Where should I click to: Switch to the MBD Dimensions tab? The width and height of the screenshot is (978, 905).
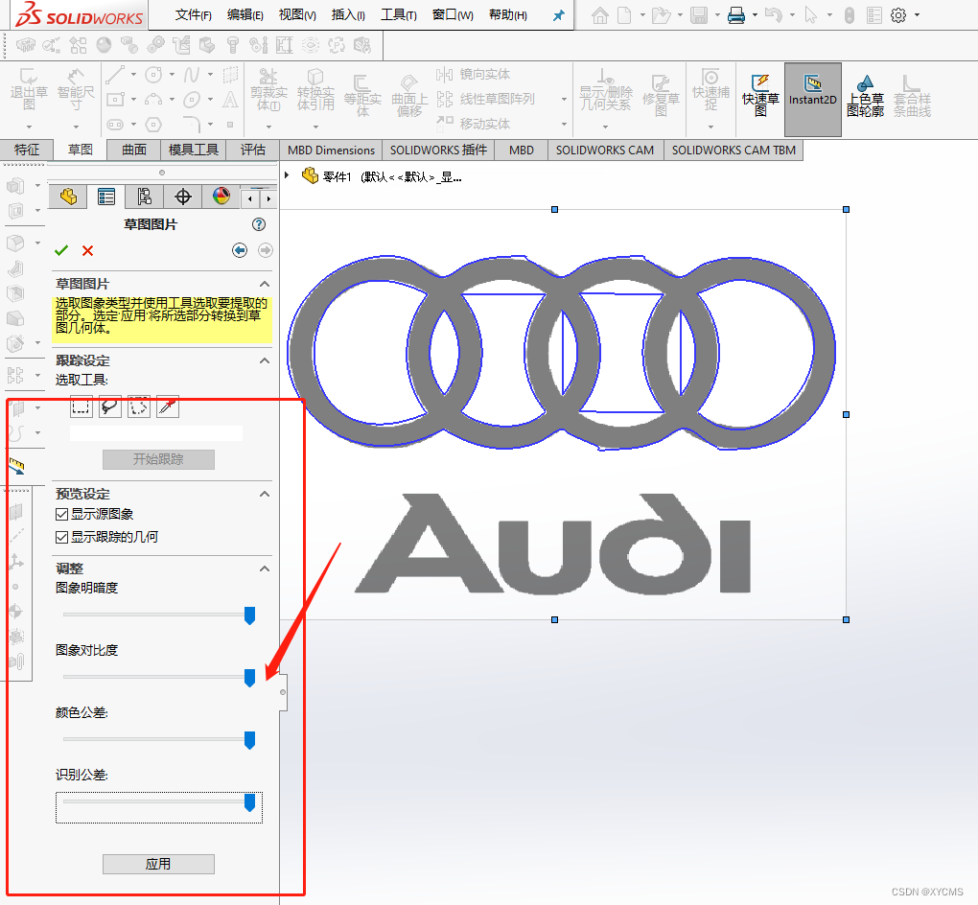click(331, 151)
